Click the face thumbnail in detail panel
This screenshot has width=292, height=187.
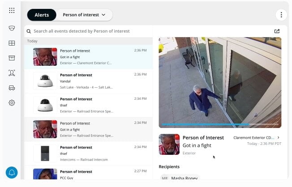coord(169,144)
